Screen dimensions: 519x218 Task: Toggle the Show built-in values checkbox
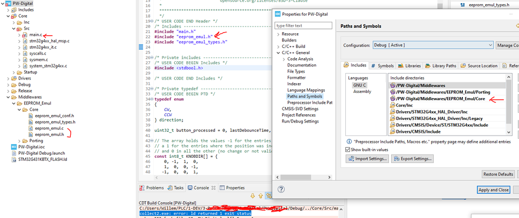348,149
